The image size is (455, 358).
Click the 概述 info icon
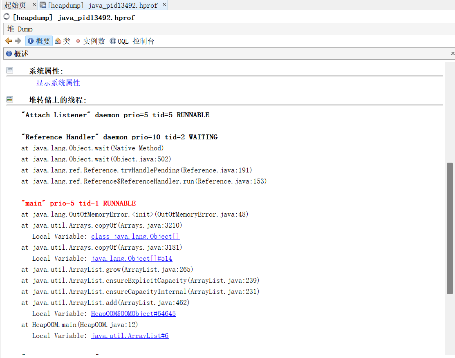(x=9, y=54)
